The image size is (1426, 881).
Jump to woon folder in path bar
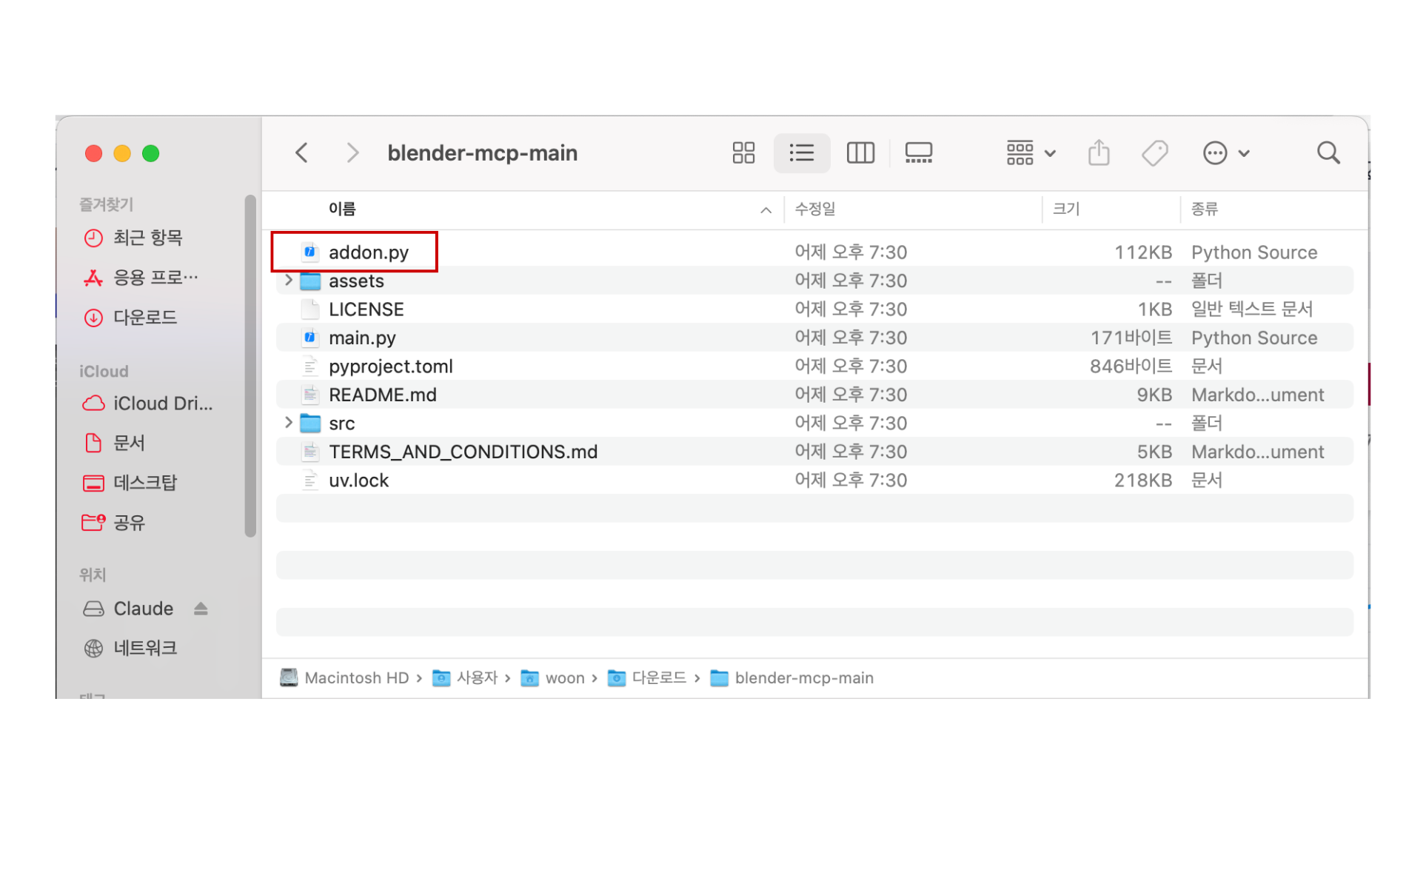pos(563,678)
